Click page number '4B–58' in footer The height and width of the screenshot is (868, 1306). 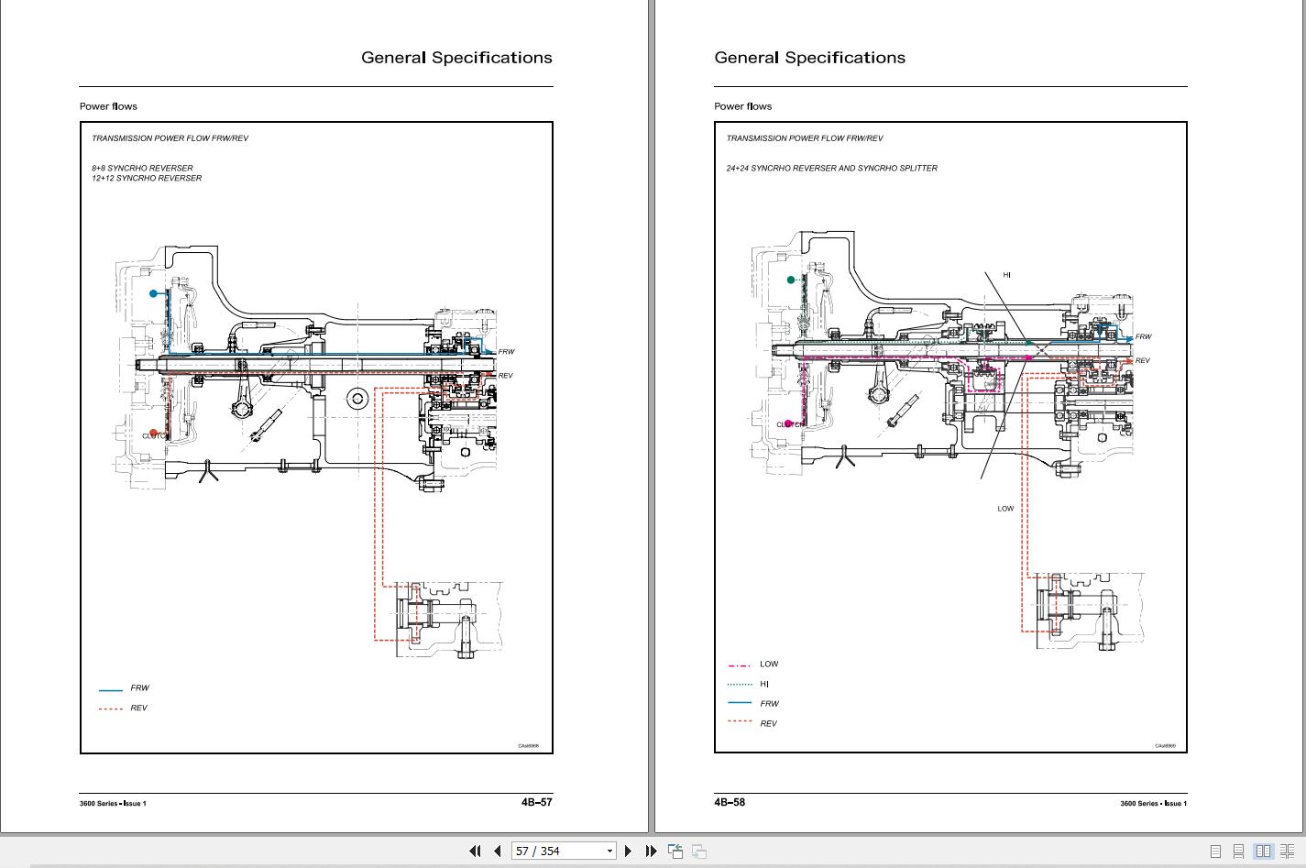[730, 802]
